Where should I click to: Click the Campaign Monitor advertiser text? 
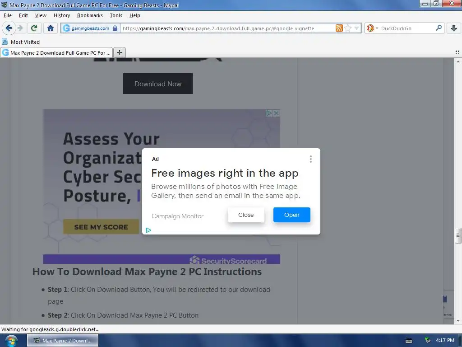(178, 216)
